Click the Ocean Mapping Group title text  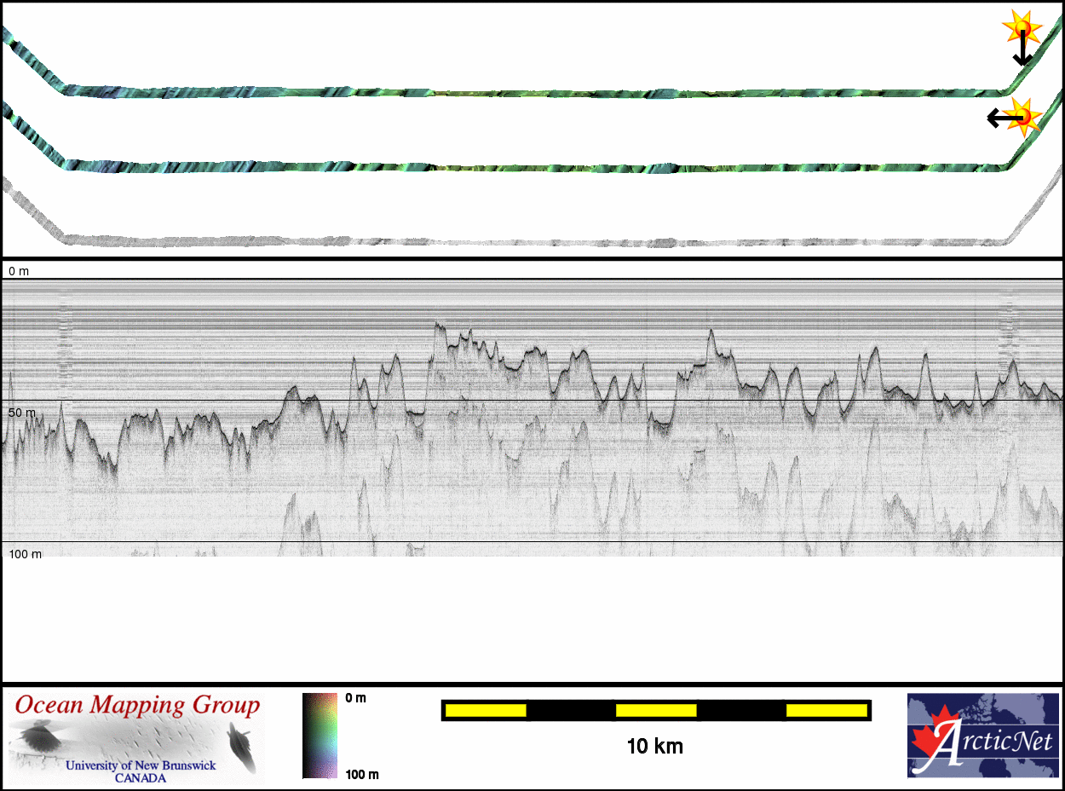[x=137, y=706]
